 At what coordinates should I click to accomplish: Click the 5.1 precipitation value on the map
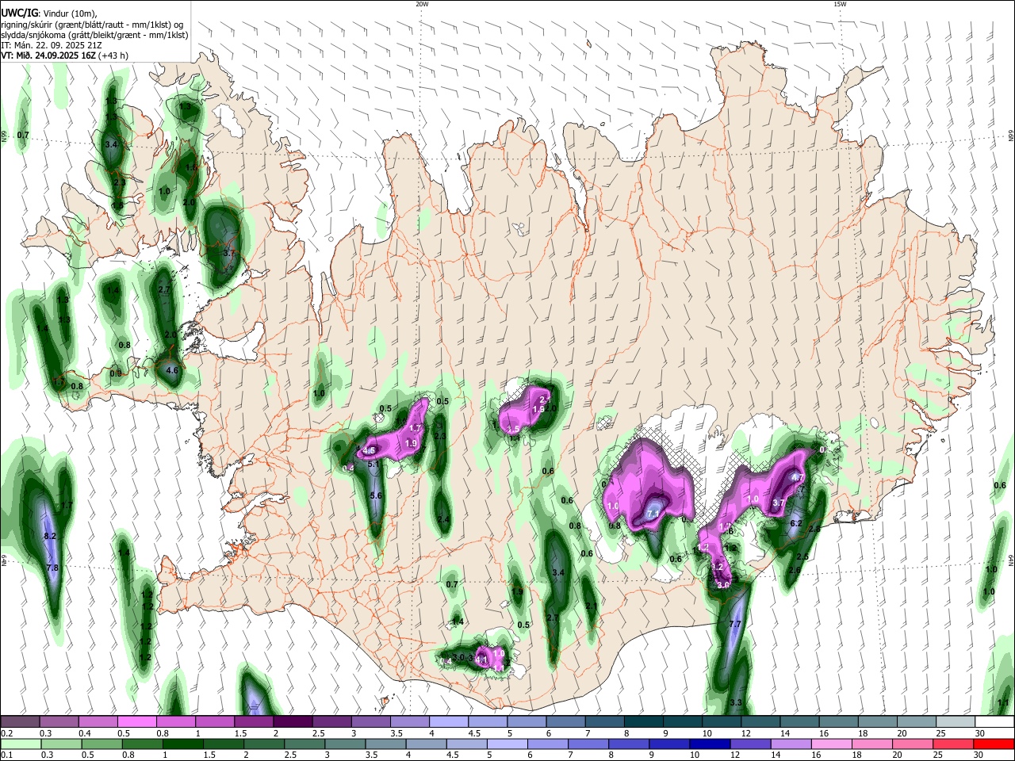click(x=375, y=465)
